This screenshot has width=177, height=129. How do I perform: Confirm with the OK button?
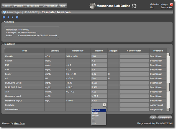pos(153,117)
